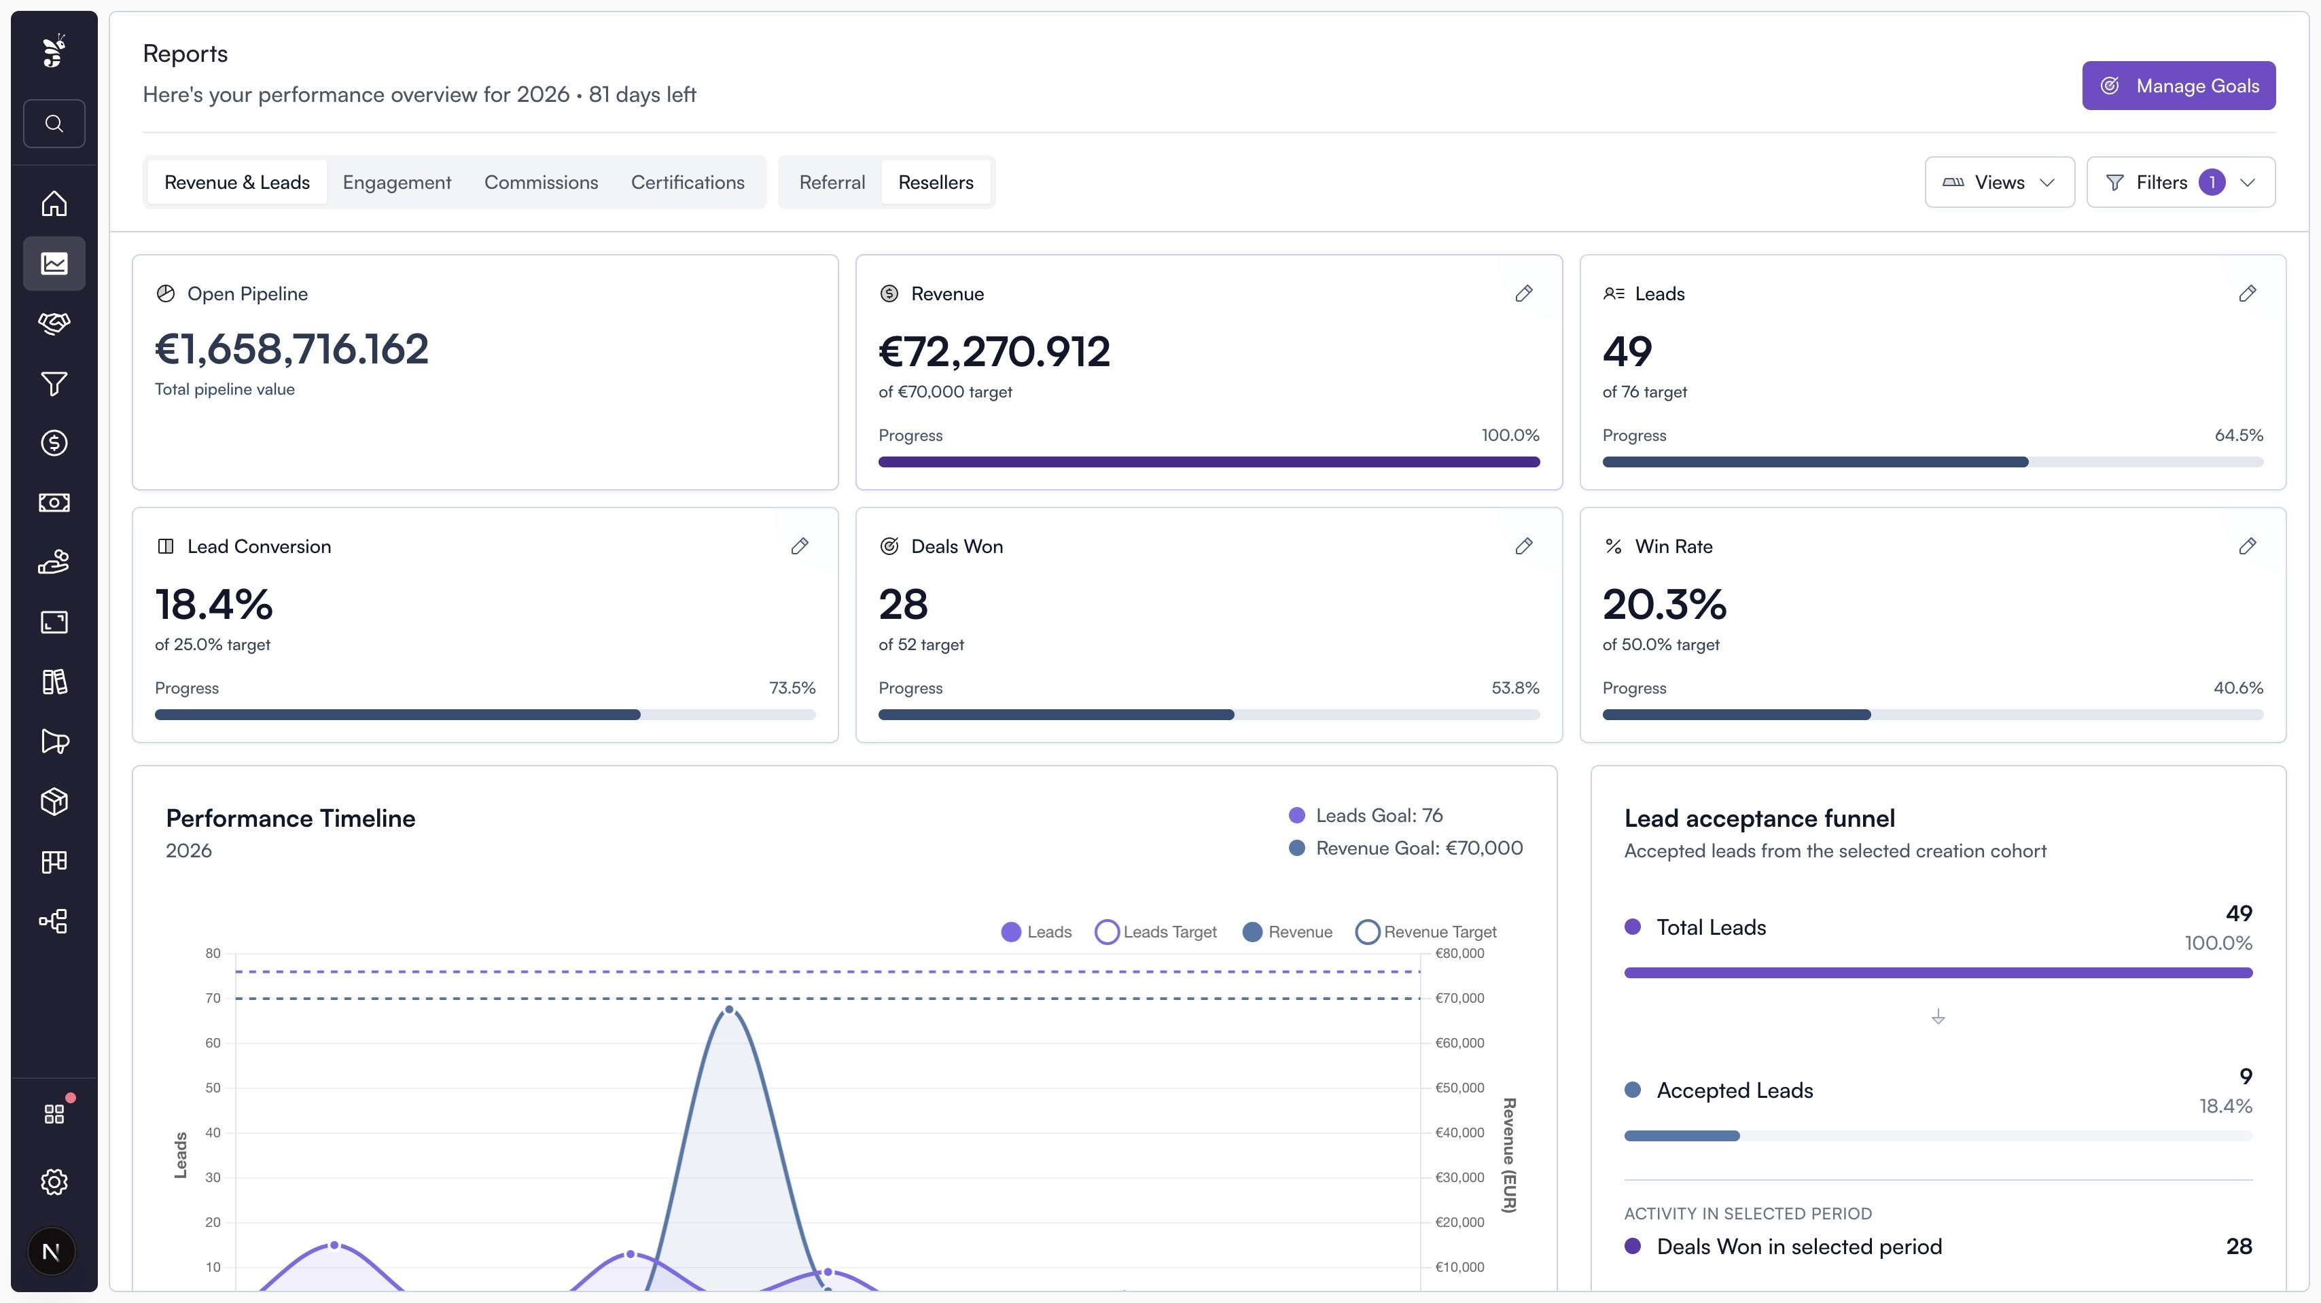
Task: Select the Referral segment
Action: [832, 182]
